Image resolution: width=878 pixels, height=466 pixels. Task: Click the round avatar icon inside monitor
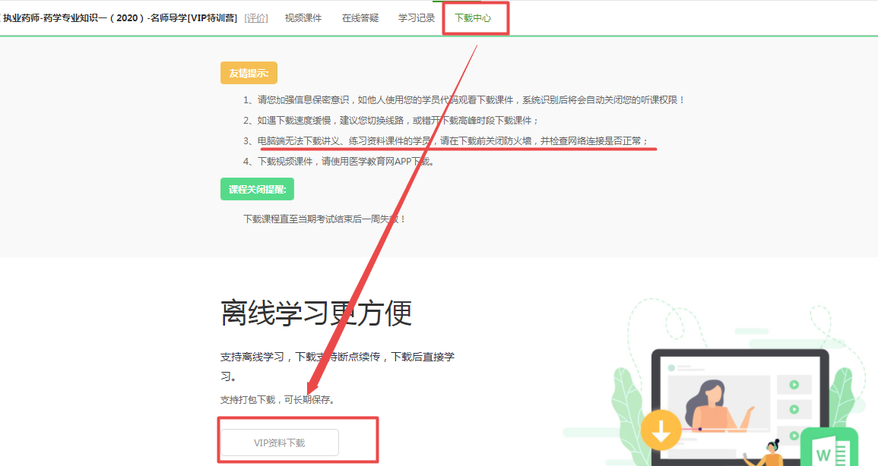[x=671, y=368]
